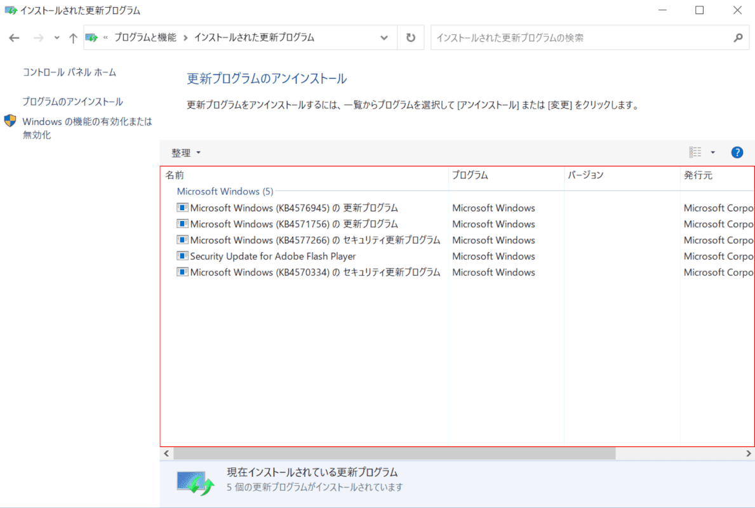This screenshot has height=508, width=755.
Task: Maximize the installed updates window
Action: click(x=700, y=10)
